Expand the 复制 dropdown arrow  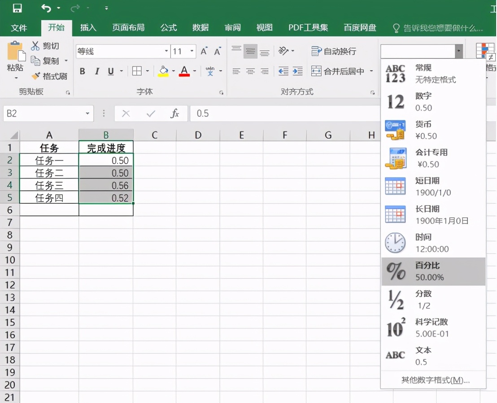pos(66,61)
